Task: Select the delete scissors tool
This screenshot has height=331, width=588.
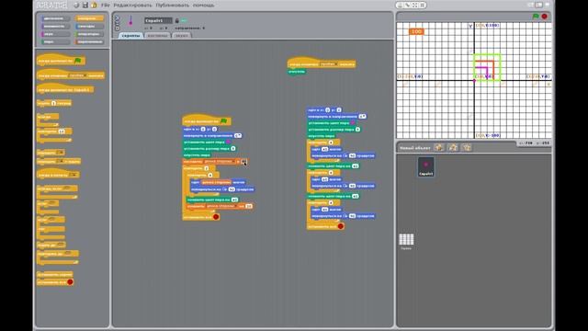Action: tap(408, 6)
